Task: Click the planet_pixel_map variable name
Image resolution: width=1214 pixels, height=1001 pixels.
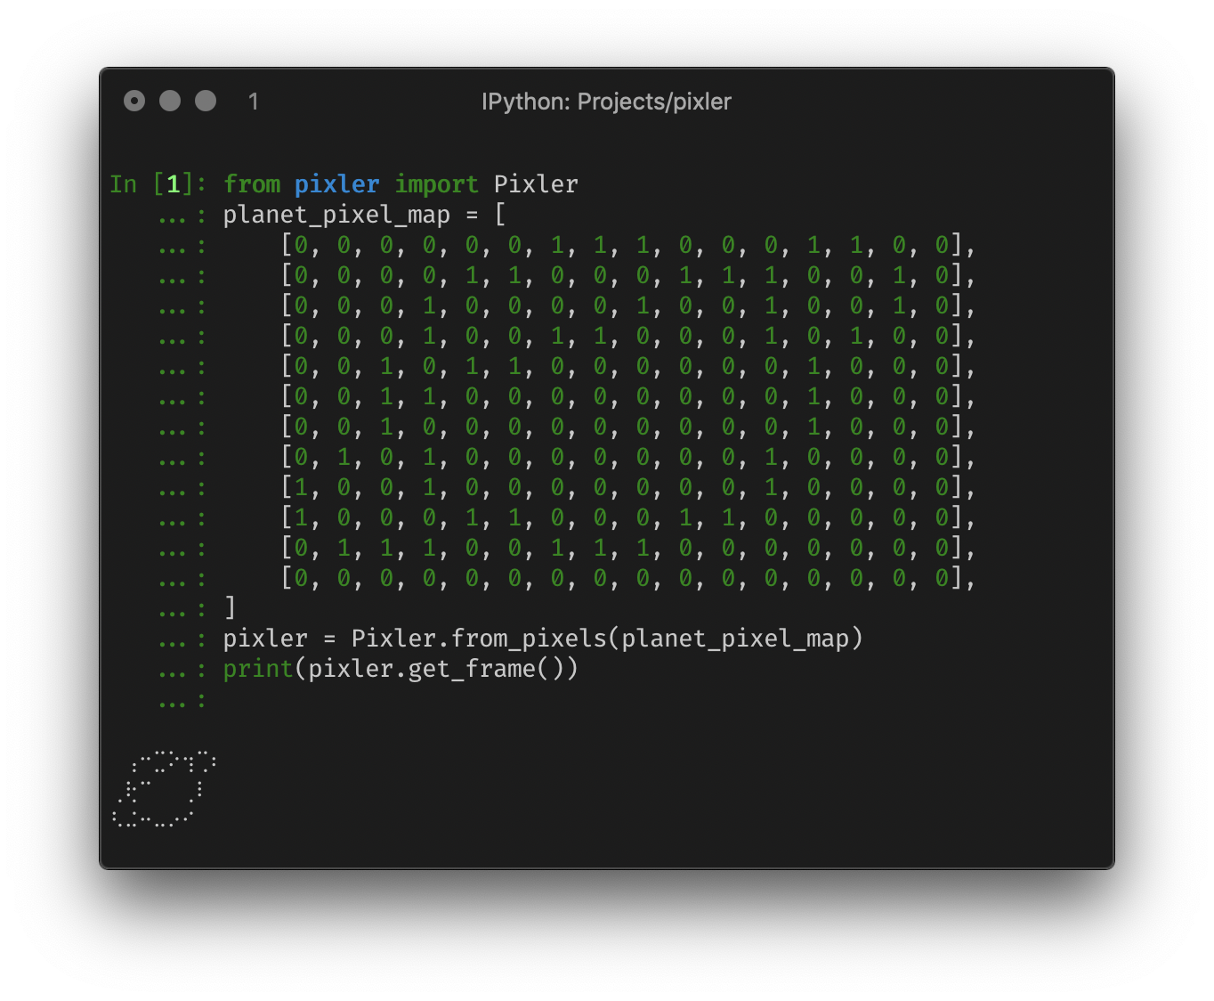Action: coord(300,214)
